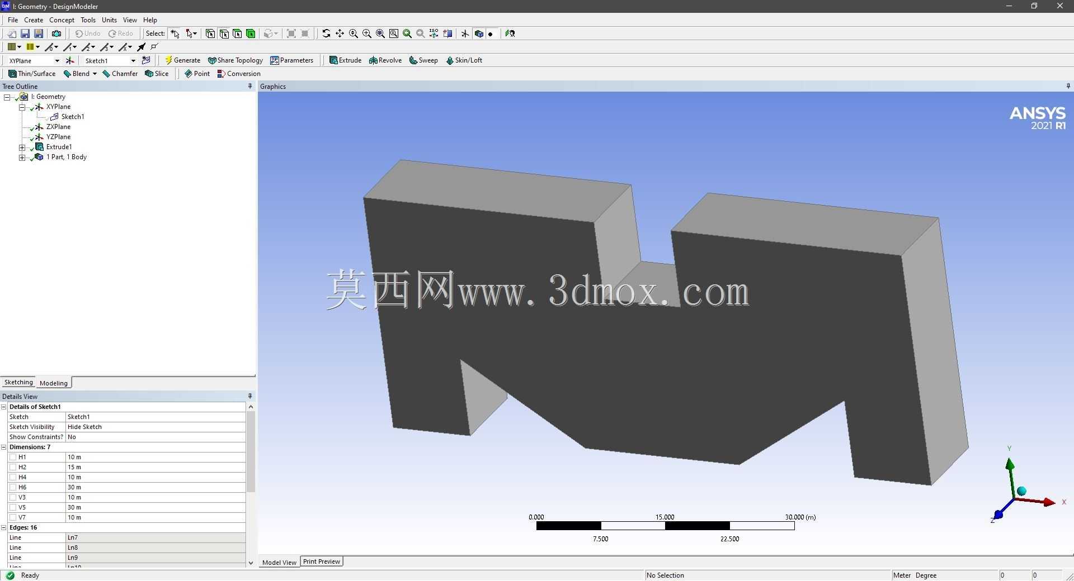Activate the New Selection cursor tool
Screen dimensions: 1074x581
tap(175, 34)
